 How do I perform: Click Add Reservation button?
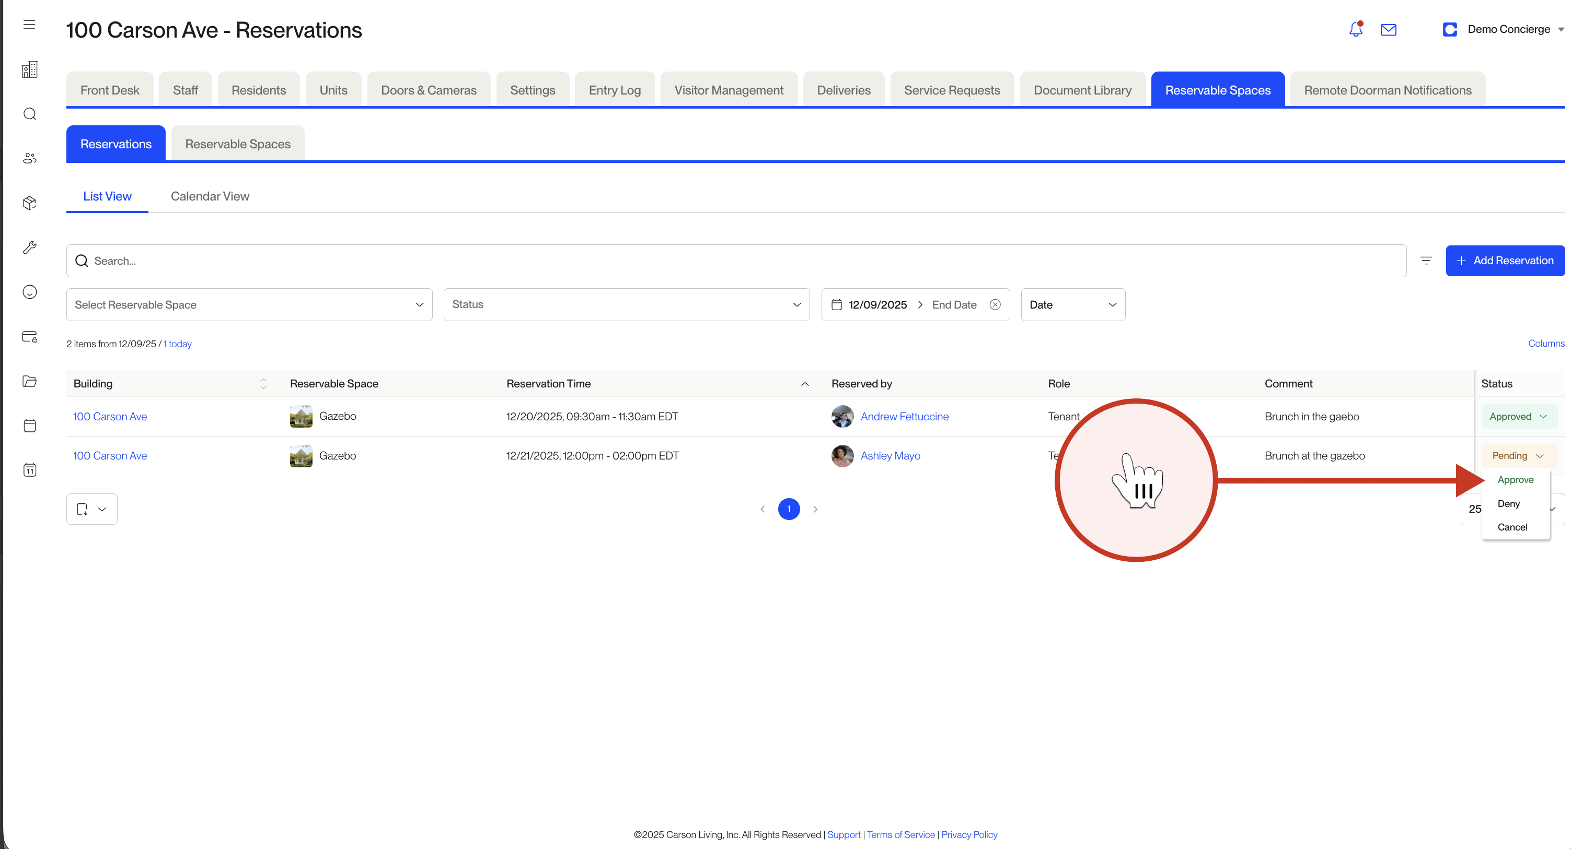point(1505,261)
